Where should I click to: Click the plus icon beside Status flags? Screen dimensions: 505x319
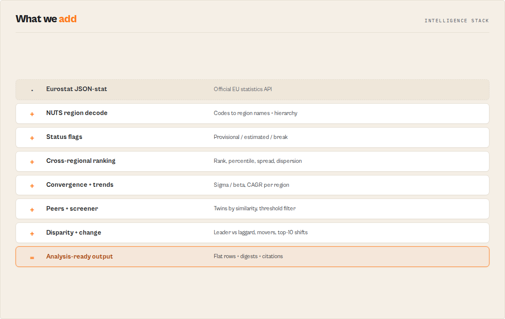(32, 138)
